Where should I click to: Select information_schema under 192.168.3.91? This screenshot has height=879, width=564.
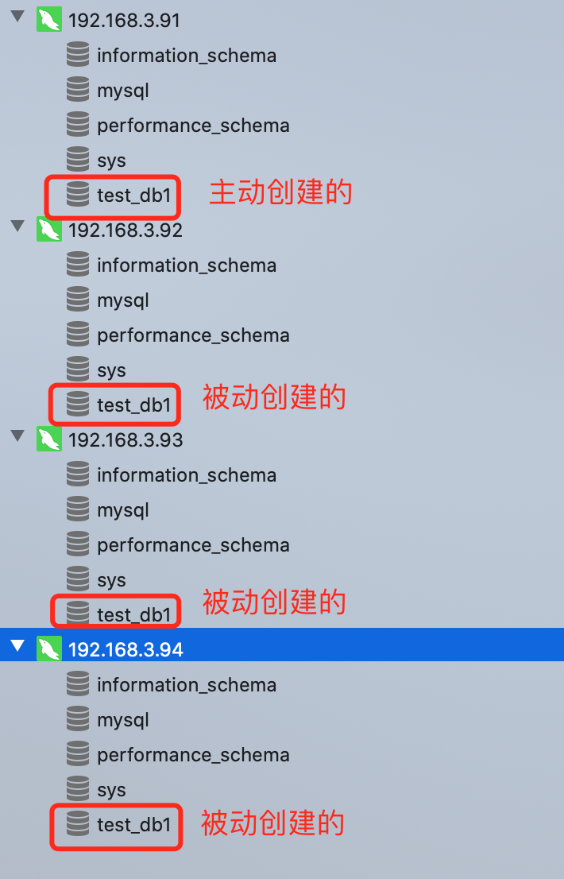[187, 56]
